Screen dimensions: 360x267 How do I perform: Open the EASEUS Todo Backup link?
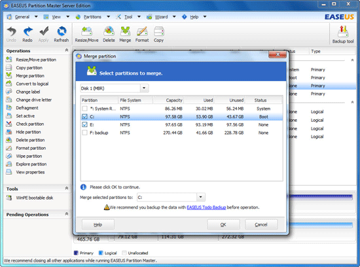point(206,207)
